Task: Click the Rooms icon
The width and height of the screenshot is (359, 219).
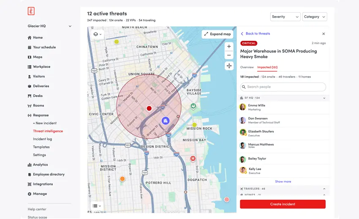Action: (29, 106)
